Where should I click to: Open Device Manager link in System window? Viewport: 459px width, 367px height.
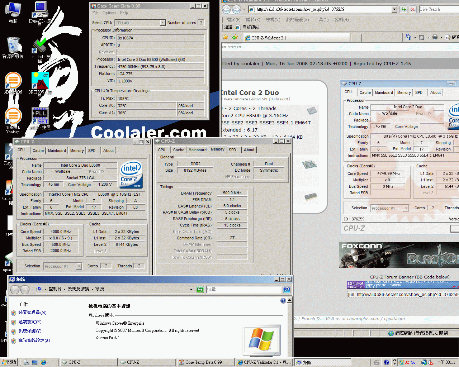(32, 313)
